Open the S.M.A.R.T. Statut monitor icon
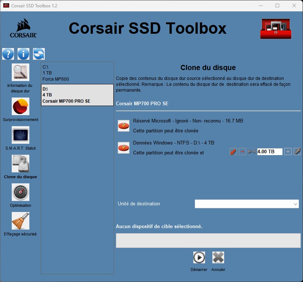 [x=21, y=135]
